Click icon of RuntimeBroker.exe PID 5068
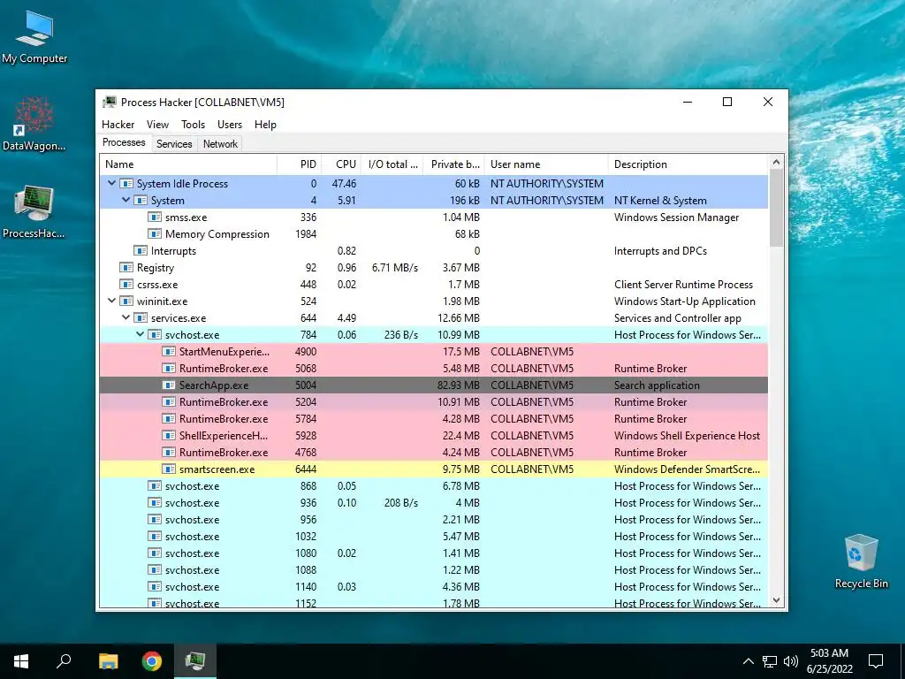905x679 pixels. coord(169,369)
